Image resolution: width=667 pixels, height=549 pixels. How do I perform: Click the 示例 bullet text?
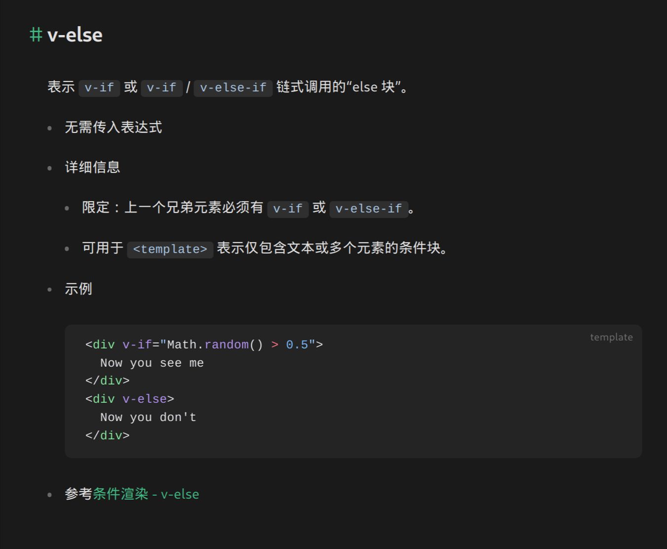(x=78, y=289)
